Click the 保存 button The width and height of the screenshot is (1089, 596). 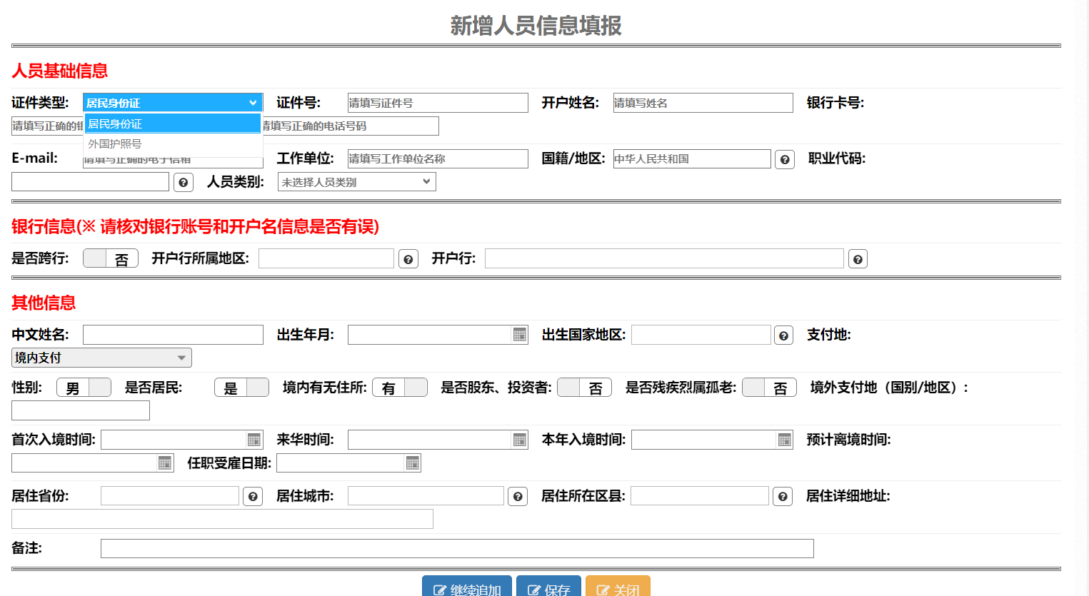[x=548, y=587]
